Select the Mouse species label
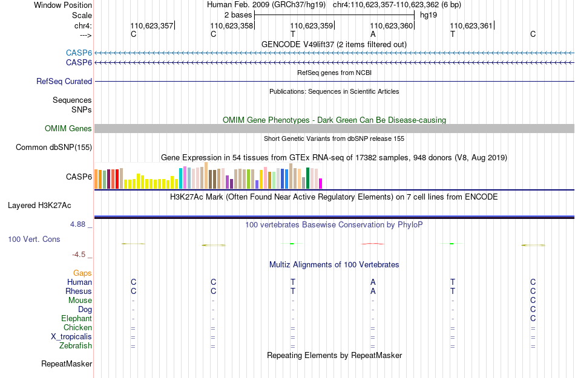This screenshot has width=575, height=378. [x=80, y=301]
